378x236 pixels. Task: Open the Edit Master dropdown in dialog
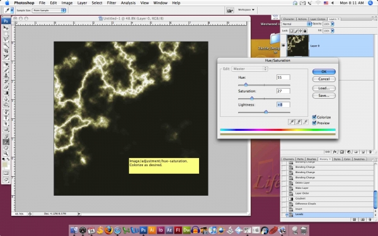point(249,69)
